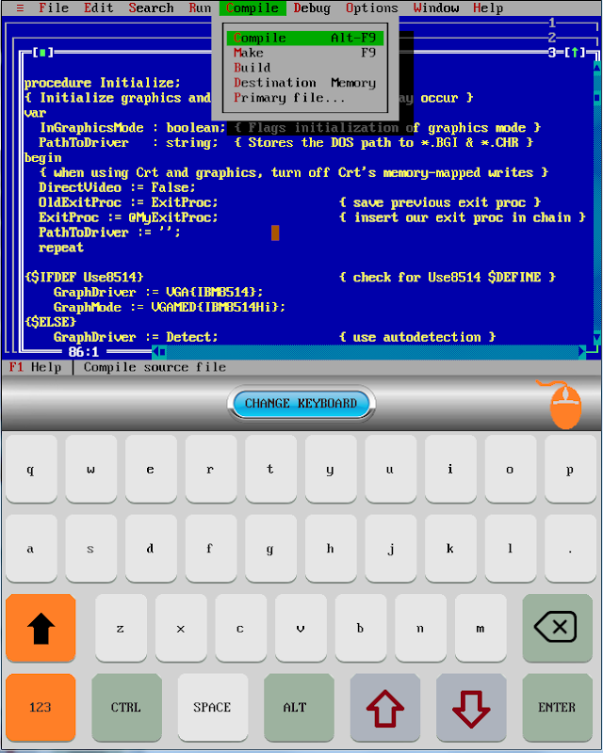Tap the u key
This screenshot has height=753, width=603.
click(390, 469)
